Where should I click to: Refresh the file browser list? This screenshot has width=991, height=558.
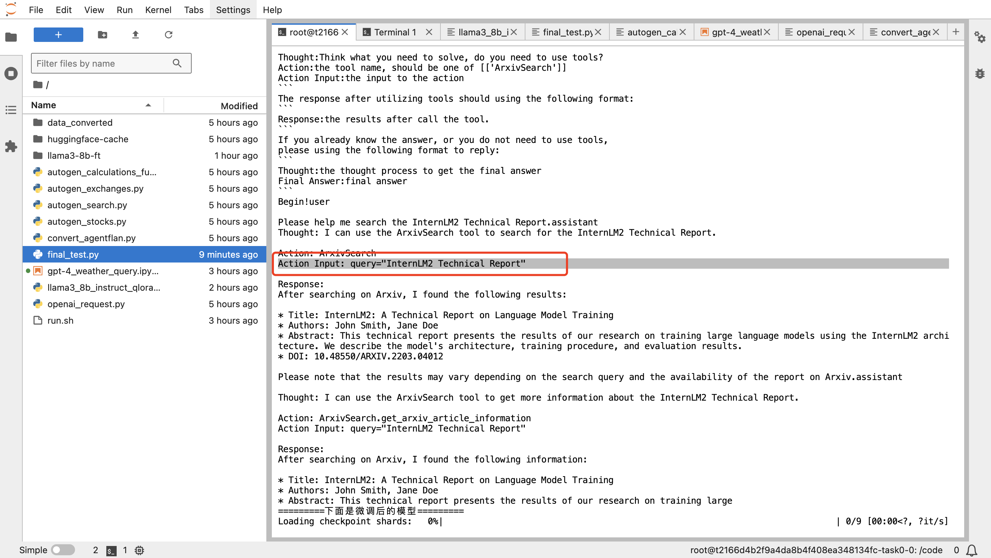[169, 35]
